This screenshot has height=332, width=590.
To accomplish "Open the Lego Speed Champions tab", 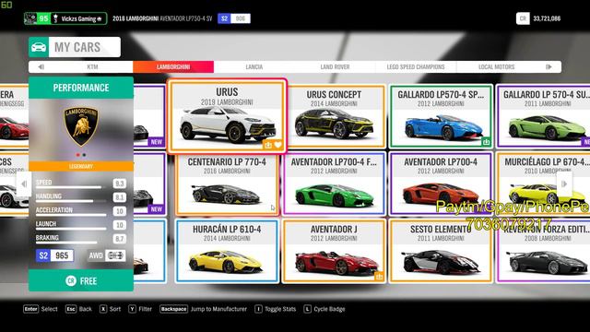I will pos(416,66).
